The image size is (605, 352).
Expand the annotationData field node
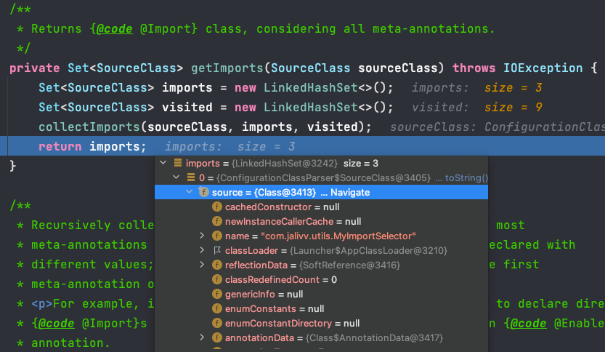tap(202, 337)
